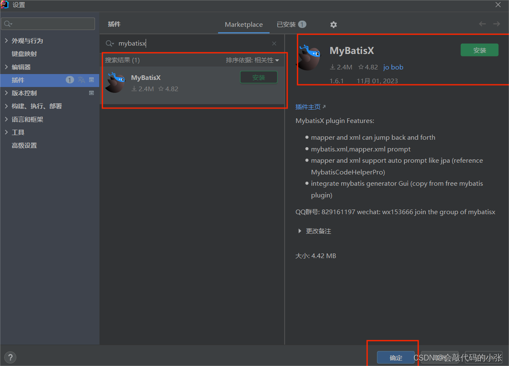Navigate forward with the right arrow
The height and width of the screenshot is (366, 509).
496,24
